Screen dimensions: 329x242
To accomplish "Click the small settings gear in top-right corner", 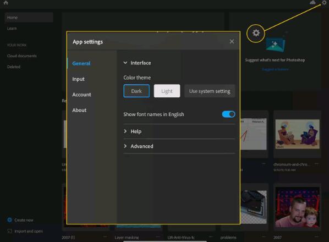I will pos(325,3).
